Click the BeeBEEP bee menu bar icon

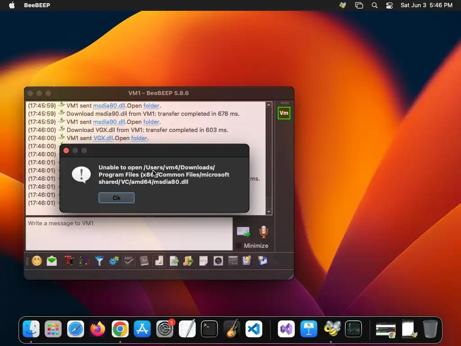click(x=343, y=5)
